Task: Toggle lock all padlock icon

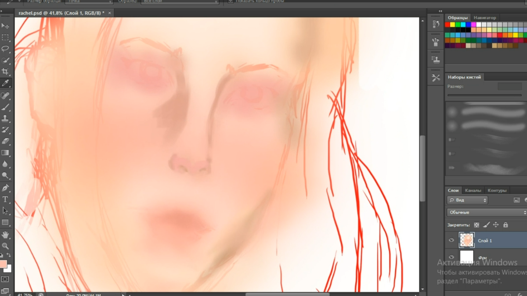Action: (x=505, y=225)
